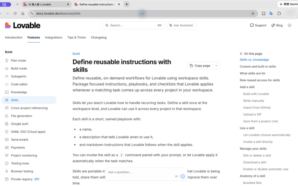This screenshot has width=298, height=186.
Task: Click the File generation document icon
Action: [x=7, y=116]
